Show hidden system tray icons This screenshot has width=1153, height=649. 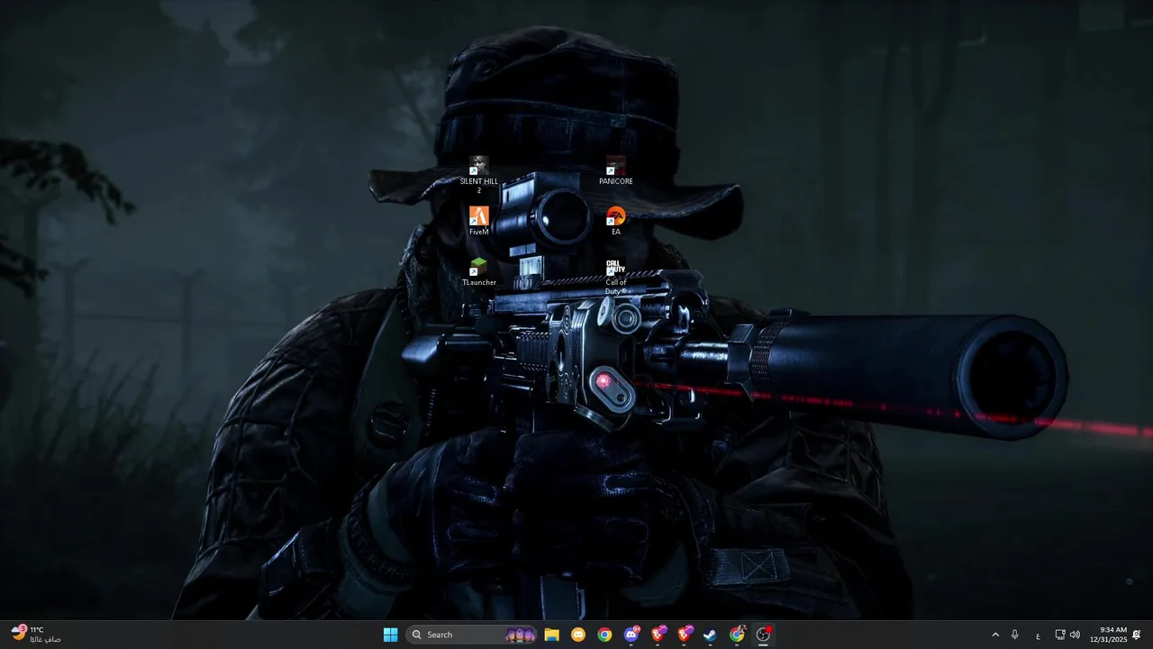[x=995, y=635]
